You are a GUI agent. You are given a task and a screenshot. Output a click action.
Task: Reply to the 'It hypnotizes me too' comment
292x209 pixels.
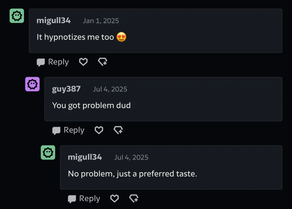click(x=53, y=62)
